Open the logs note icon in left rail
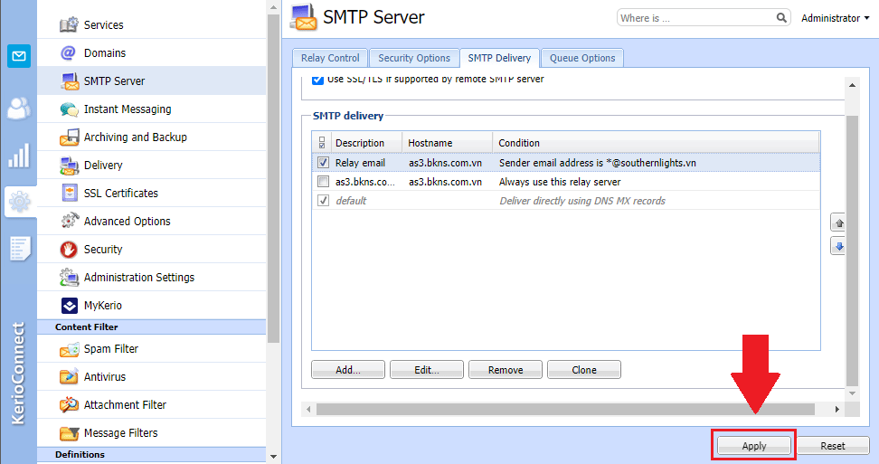879x464 pixels. click(19, 248)
